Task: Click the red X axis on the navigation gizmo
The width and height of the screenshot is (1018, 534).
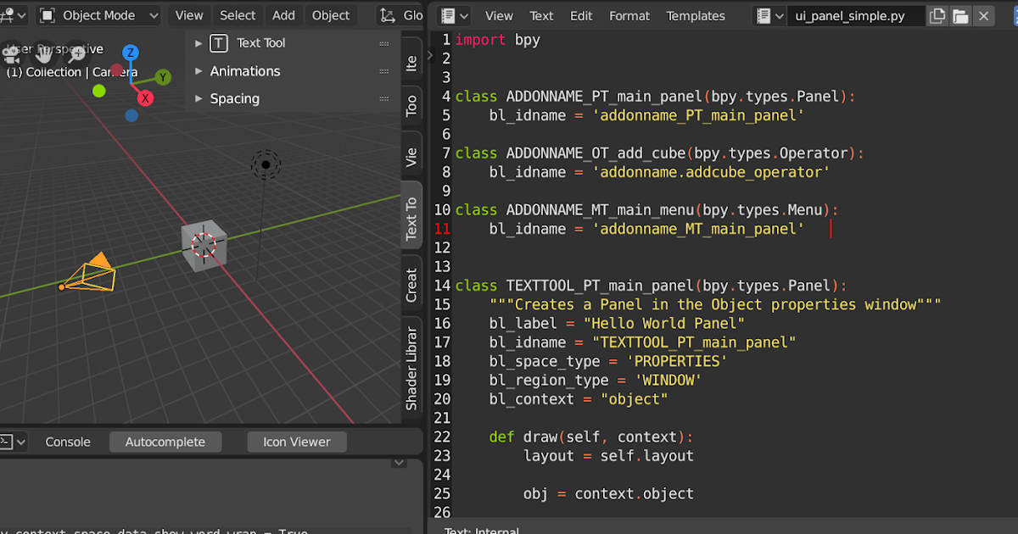Action: point(145,98)
